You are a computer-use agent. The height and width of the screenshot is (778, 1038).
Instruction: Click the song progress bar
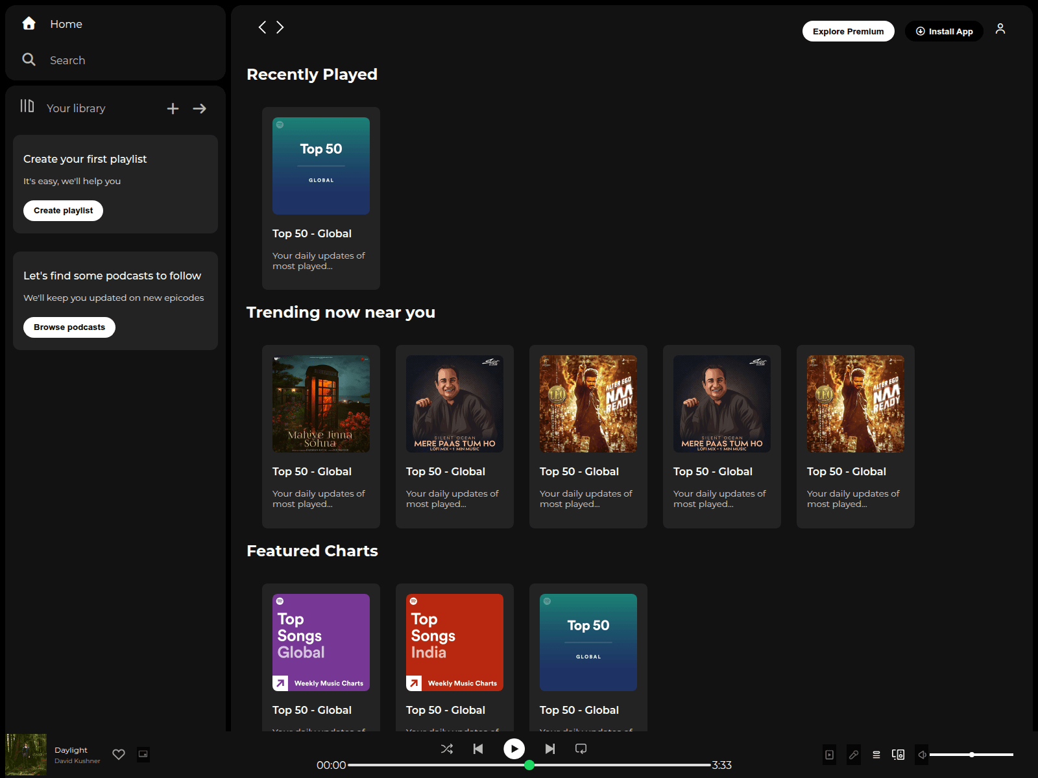point(529,765)
